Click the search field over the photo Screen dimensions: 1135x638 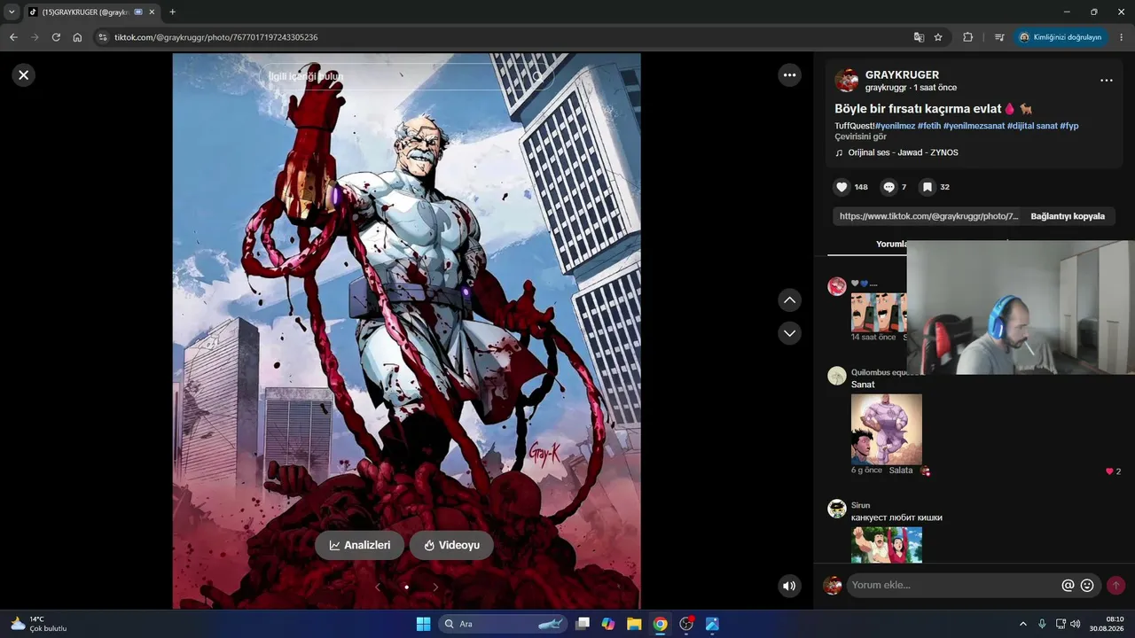pos(406,76)
